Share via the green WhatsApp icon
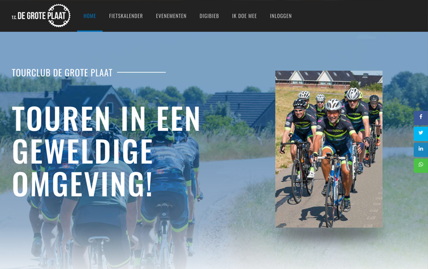428x269 pixels. click(421, 166)
